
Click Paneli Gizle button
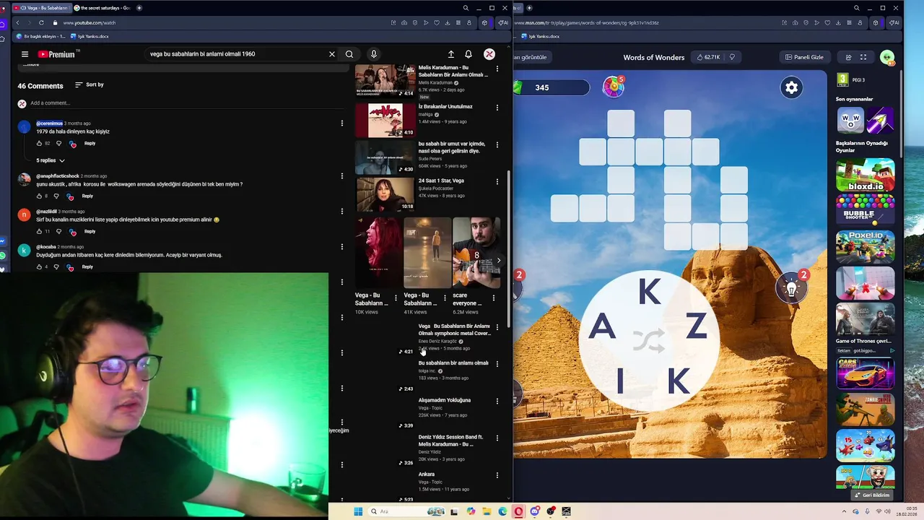tap(804, 57)
